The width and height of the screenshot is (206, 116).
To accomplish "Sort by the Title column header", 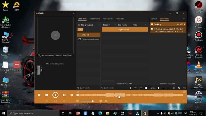I will (x=135, y=25).
